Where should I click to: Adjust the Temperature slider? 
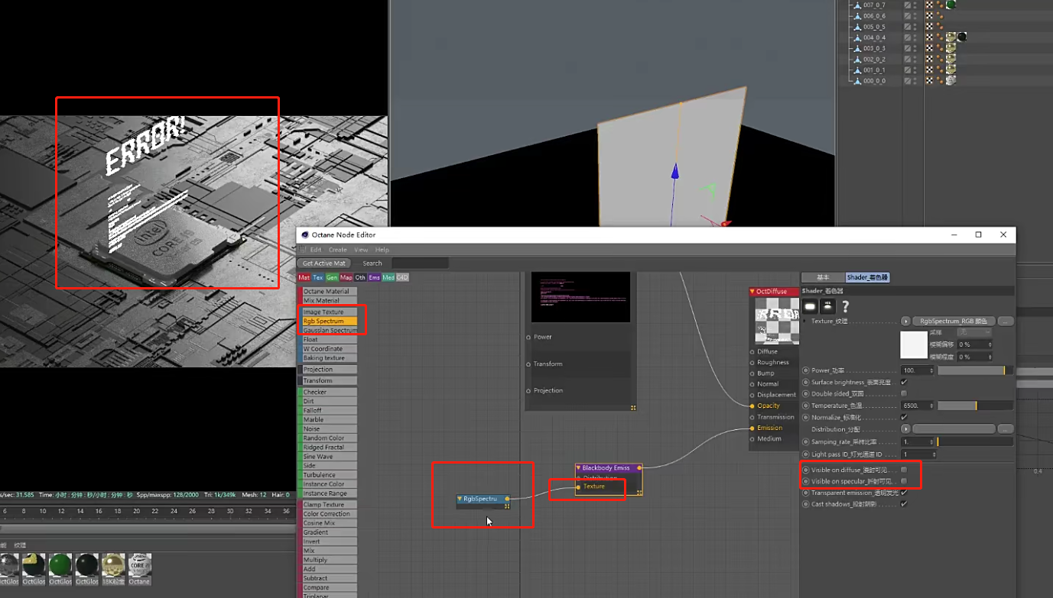975,406
